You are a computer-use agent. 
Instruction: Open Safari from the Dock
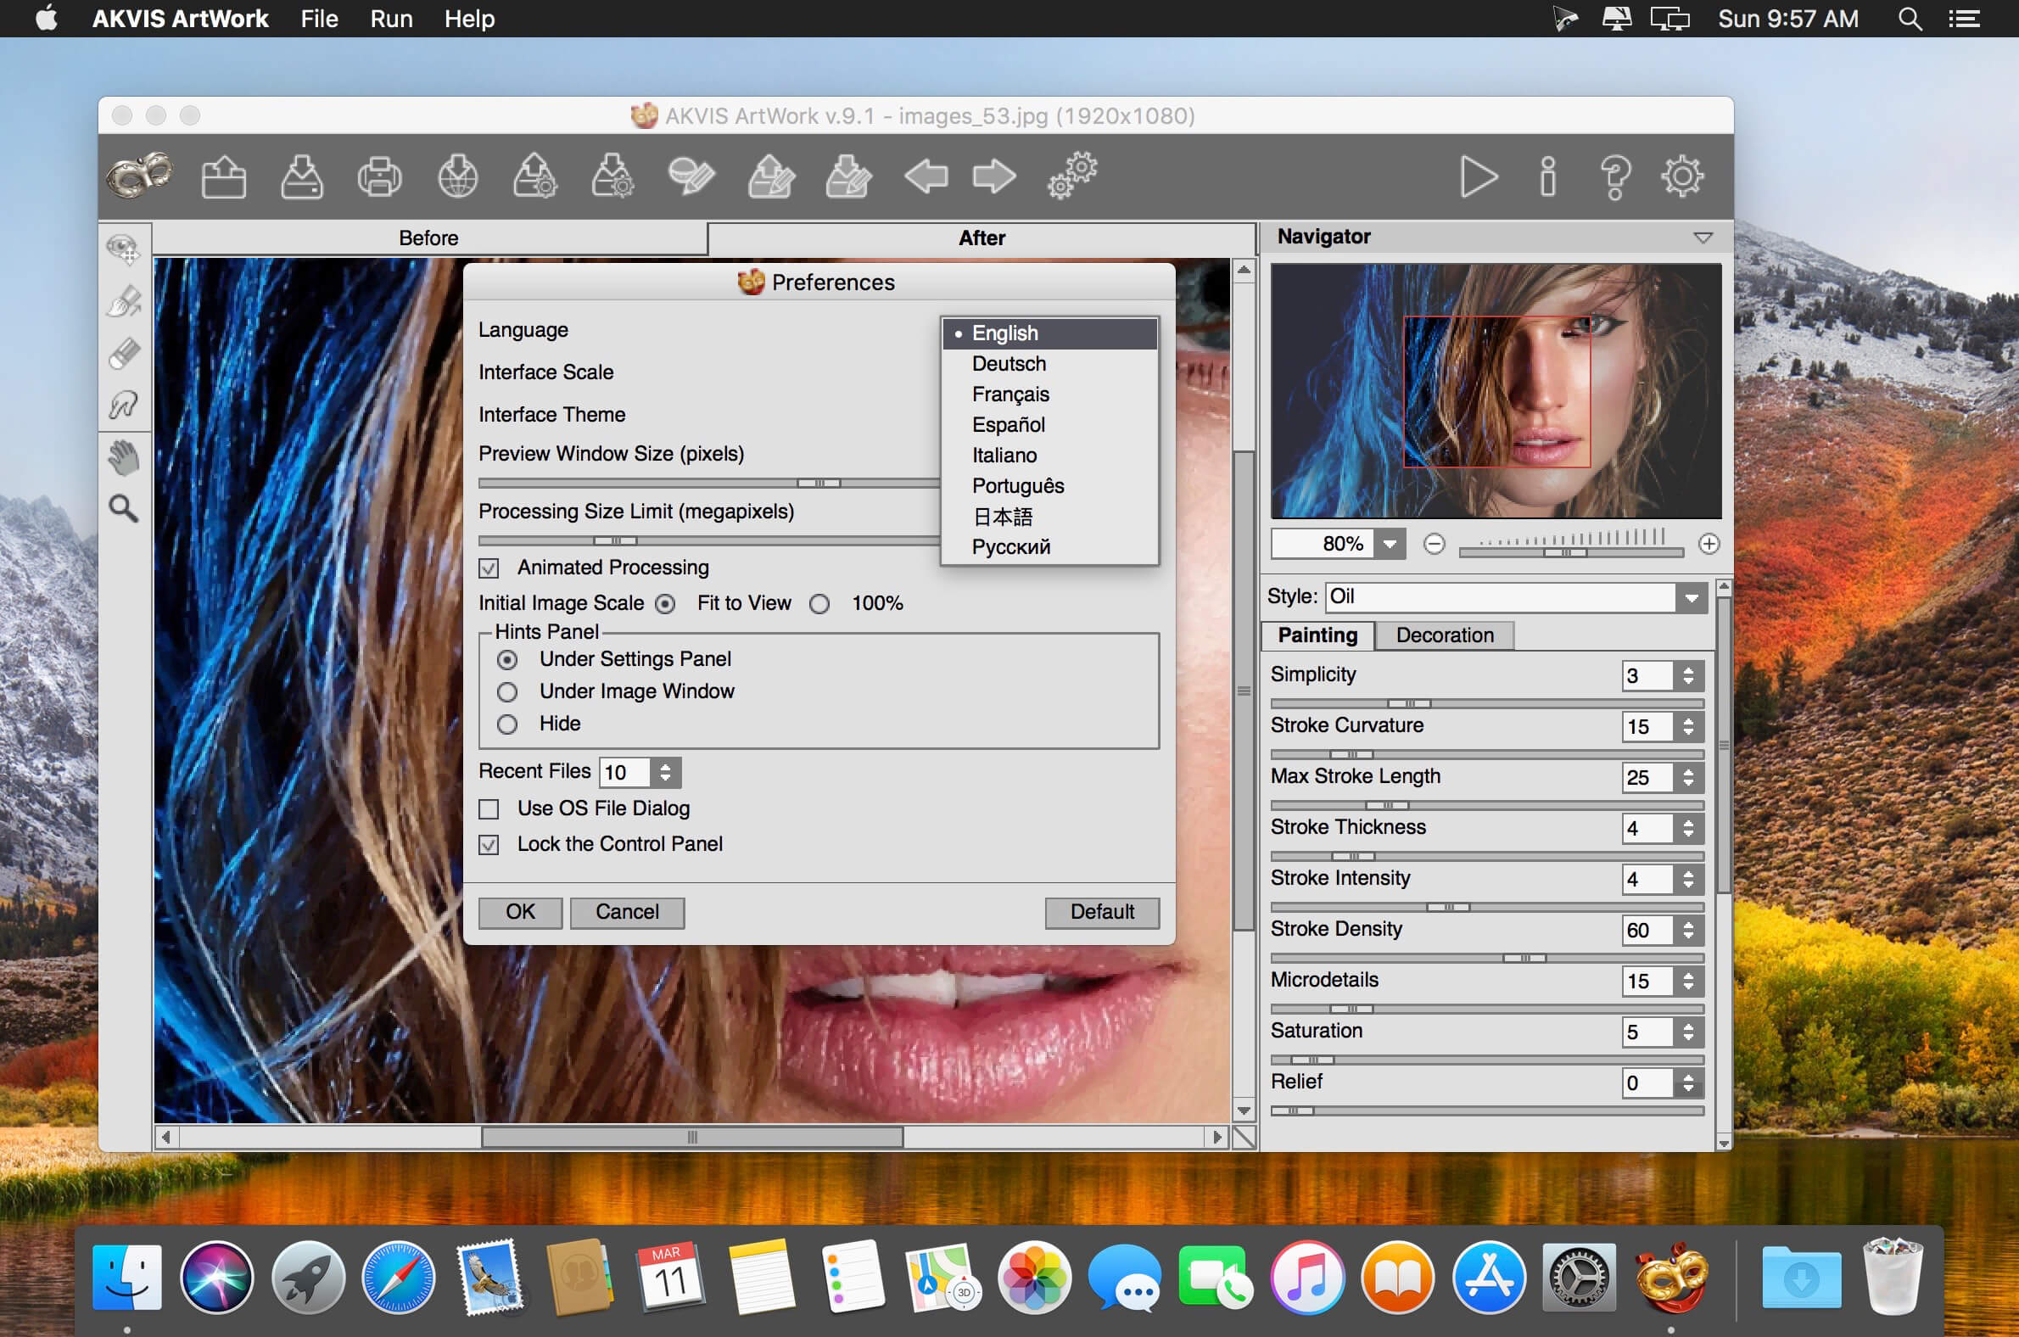pos(397,1278)
